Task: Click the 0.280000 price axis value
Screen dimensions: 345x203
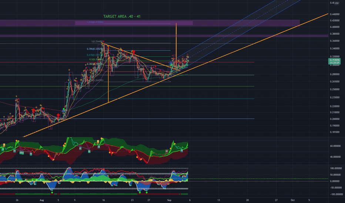Action: click(335, 74)
